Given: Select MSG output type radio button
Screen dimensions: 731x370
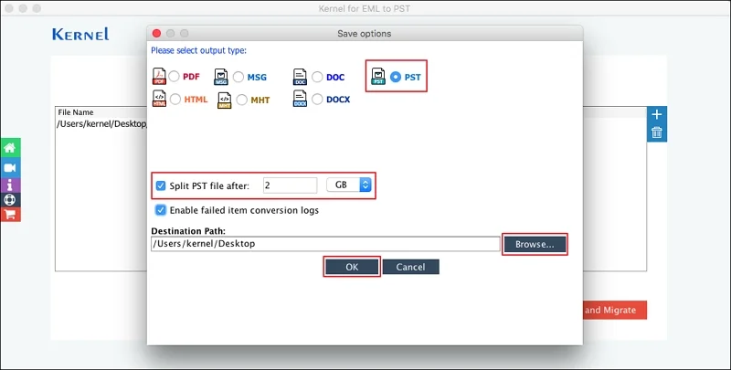Looking at the screenshot, I should (x=238, y=77).
